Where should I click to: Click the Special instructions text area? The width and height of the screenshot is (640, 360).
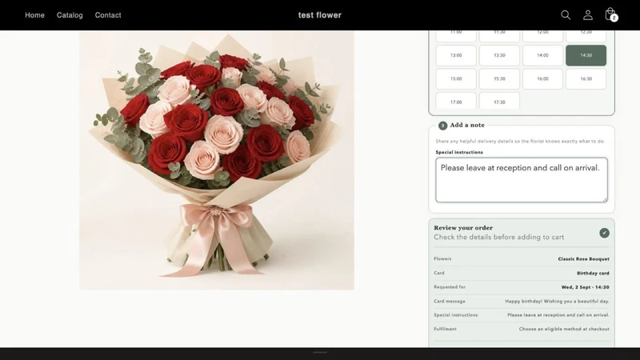click(522, 180)
